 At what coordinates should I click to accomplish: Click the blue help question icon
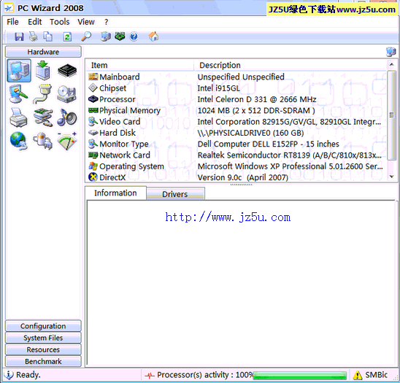click(x=134, y=36)
